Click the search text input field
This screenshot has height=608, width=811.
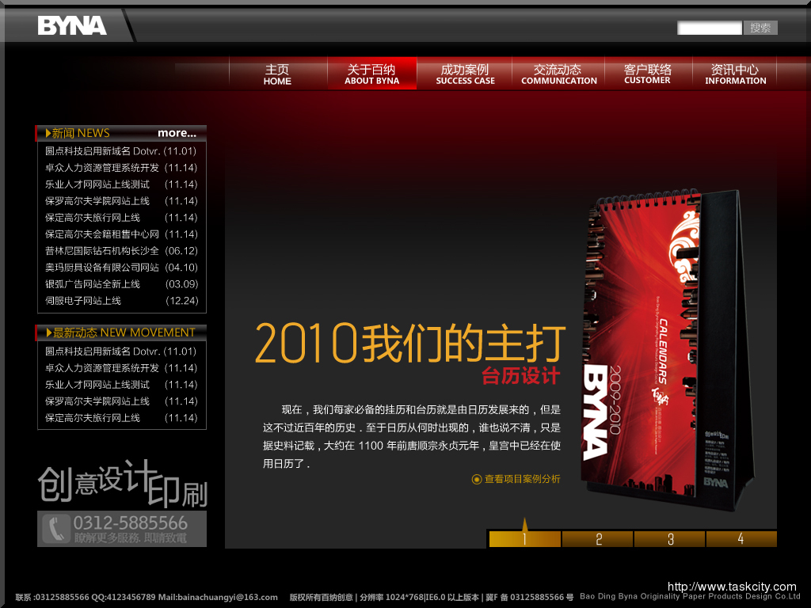click(x=709, y=28)
